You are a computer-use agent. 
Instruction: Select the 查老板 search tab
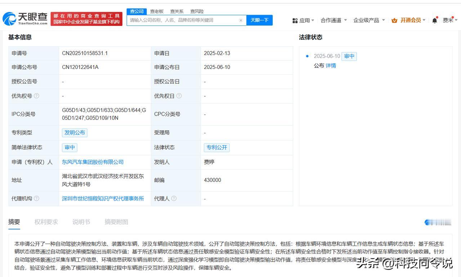pyautogui.click(x=157, y=11)
